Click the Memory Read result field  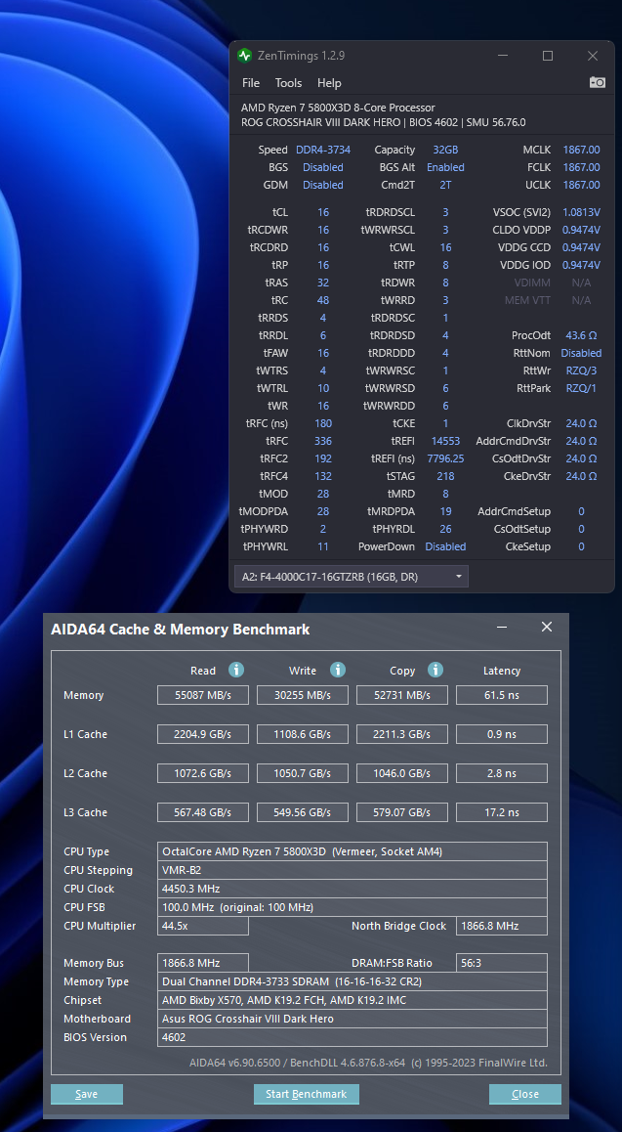click(x=203, y=695)
